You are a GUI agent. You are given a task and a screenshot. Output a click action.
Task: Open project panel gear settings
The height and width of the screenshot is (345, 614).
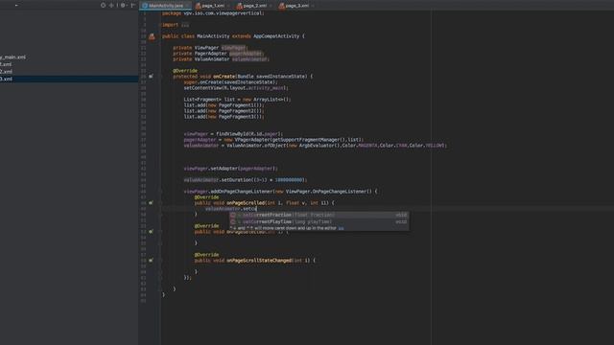pos(123,6)
